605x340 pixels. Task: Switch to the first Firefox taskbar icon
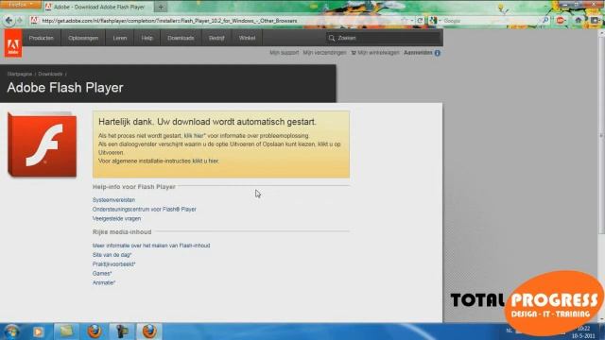[95, 331]
